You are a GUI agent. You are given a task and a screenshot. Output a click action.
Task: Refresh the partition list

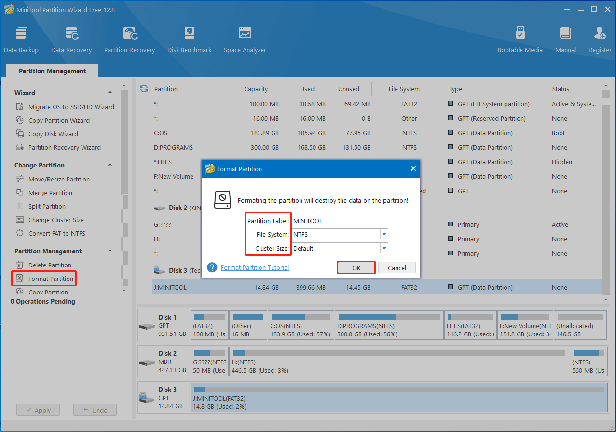click(144, 89)
